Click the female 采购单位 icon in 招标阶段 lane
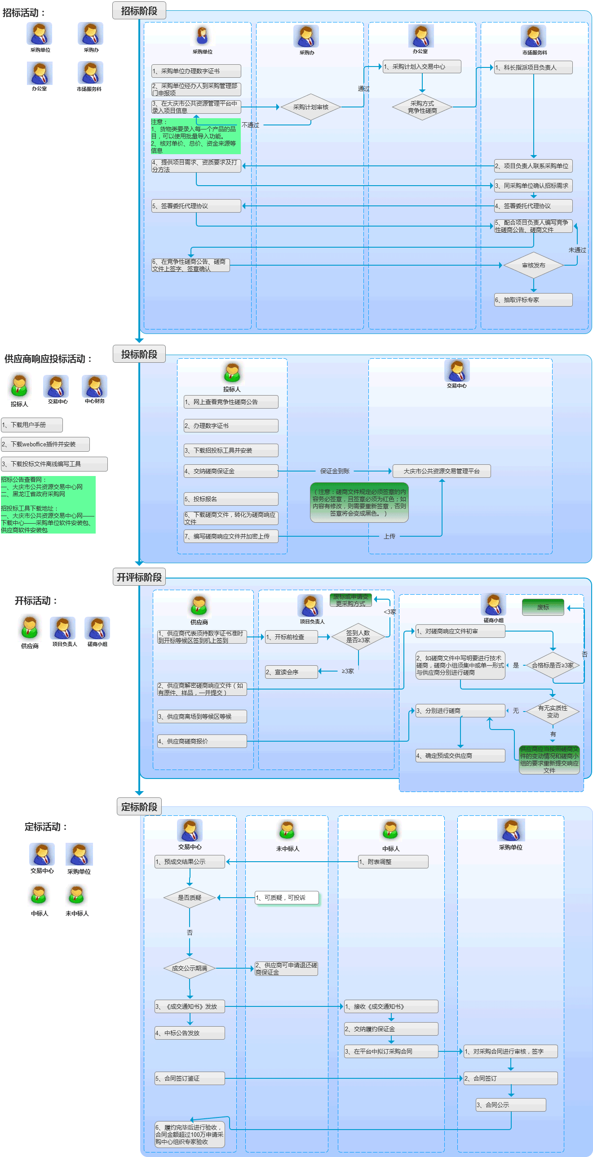593x1157 pixels. point(202,36)
